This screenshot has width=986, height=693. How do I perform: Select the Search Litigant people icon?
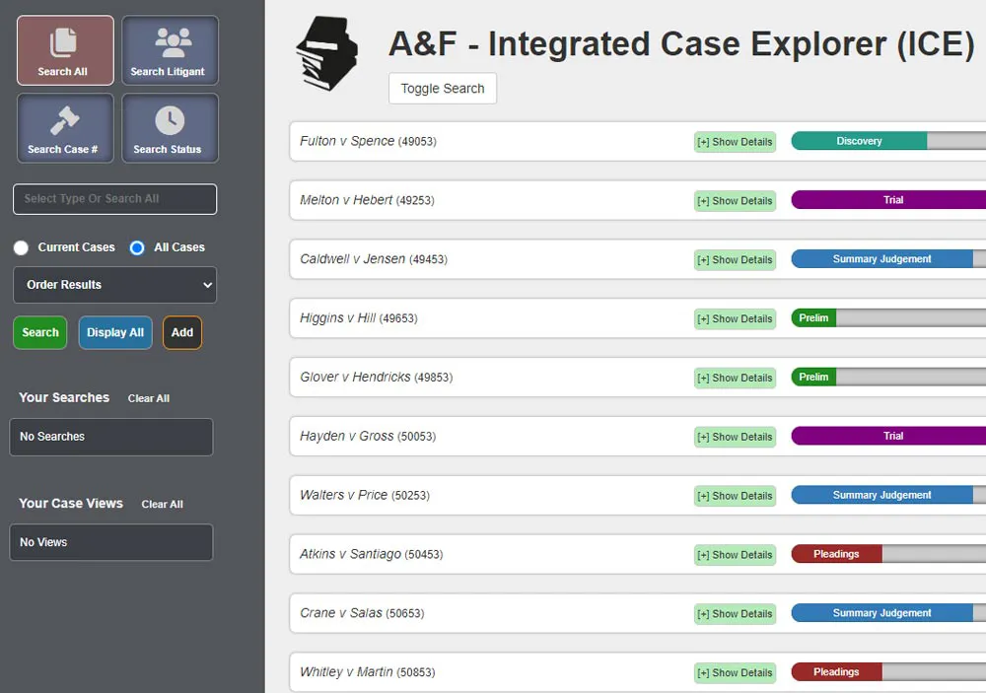tap(170, 40)
